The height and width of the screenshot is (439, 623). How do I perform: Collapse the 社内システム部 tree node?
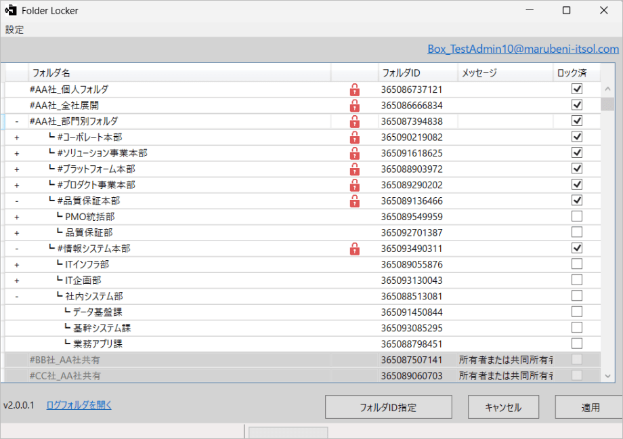(16, 297)
